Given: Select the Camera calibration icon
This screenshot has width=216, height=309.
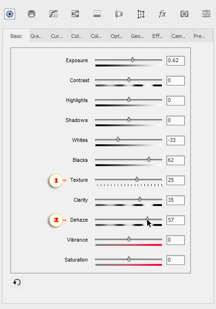Looking at the screenshot, I should click(184, 14).
